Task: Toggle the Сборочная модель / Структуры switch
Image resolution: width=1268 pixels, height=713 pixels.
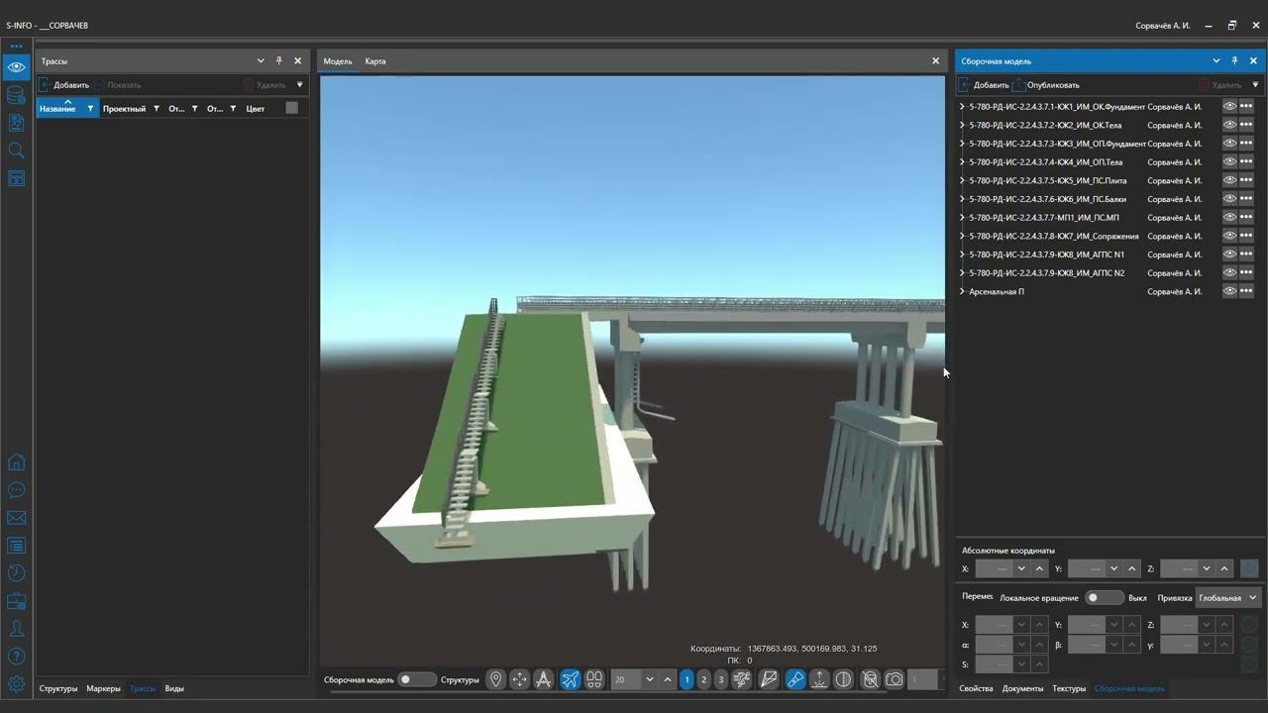Action: click(417, 679)
